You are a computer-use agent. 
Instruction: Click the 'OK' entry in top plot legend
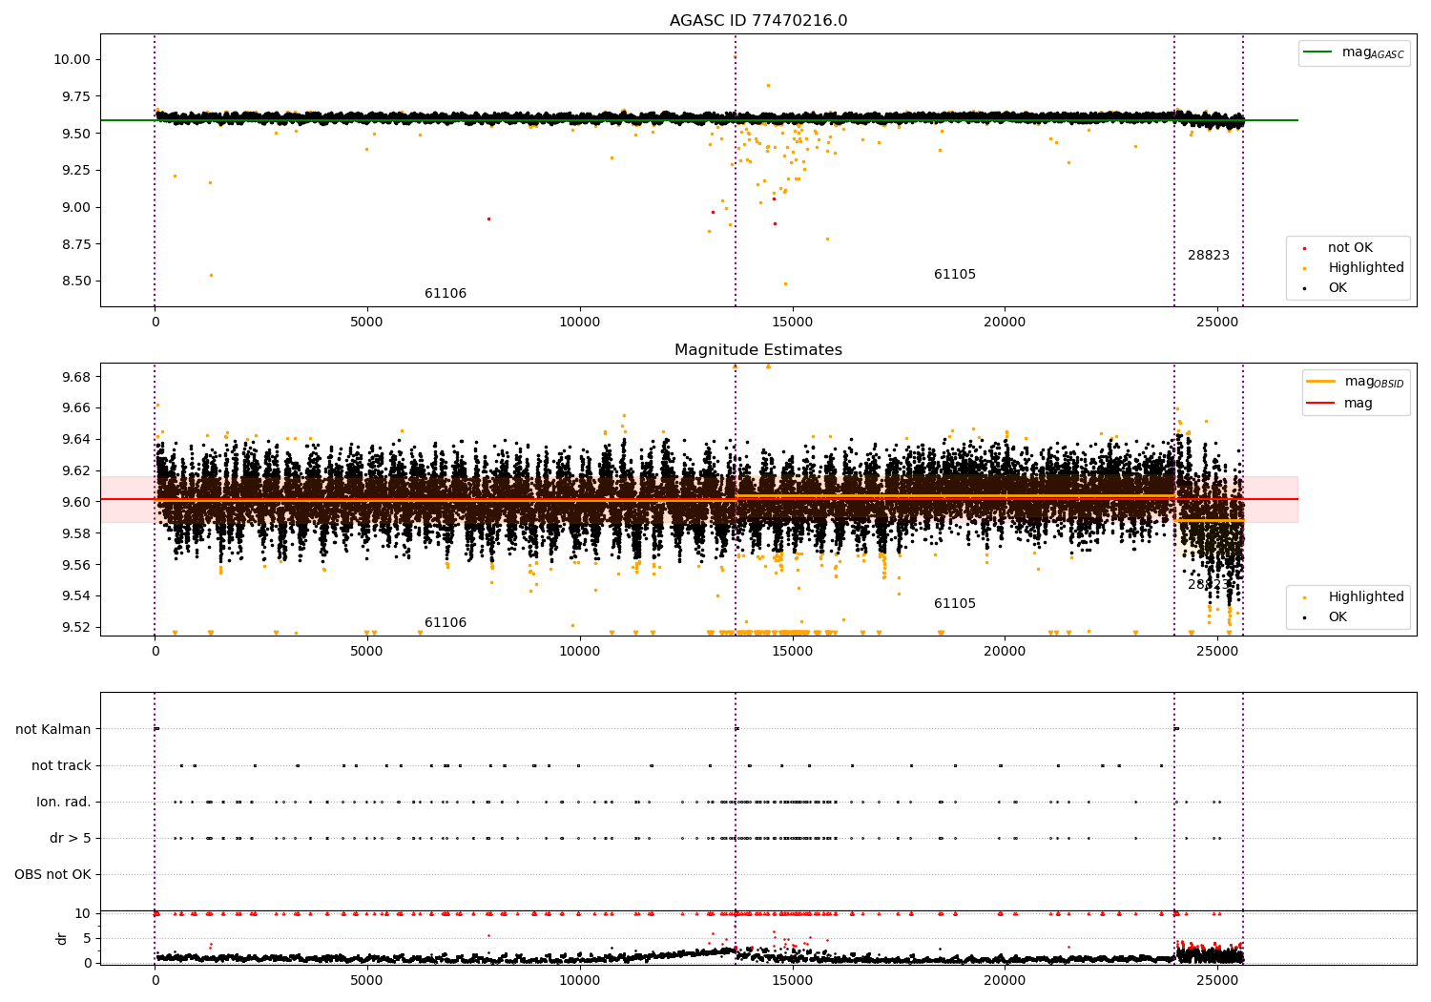pyautogui.click(x=1338, y=288)
